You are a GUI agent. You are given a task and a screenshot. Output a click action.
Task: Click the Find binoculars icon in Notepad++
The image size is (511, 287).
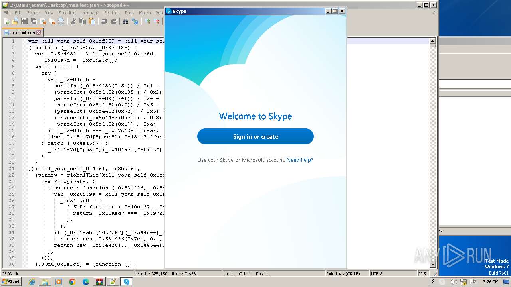tap(126, 22)
